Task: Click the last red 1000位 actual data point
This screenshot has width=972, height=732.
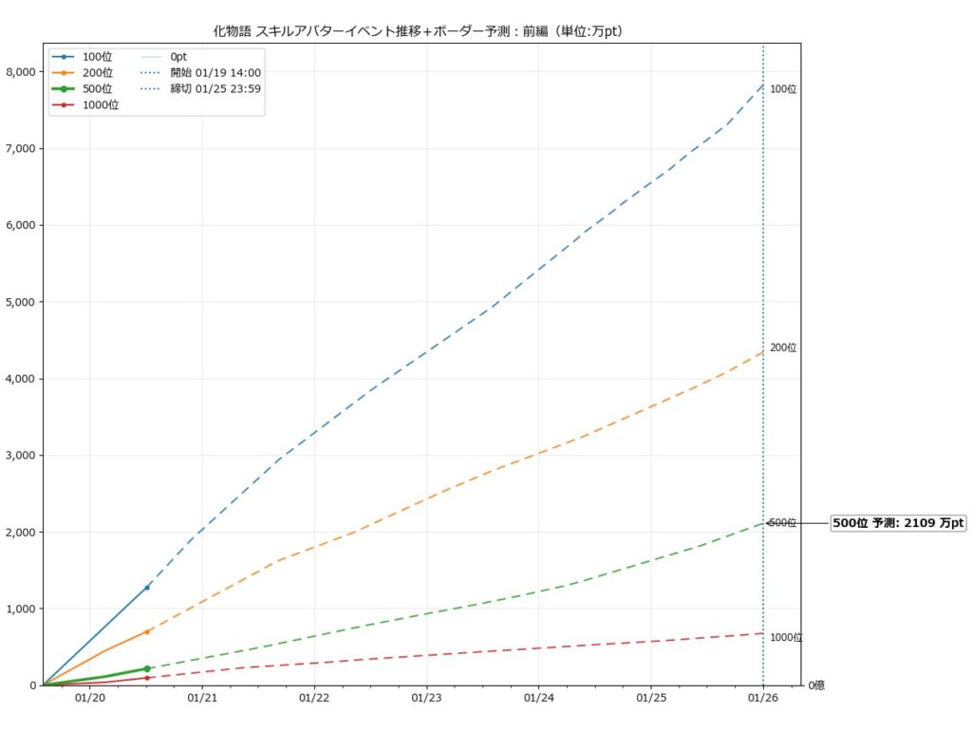Action: pyautogui.click(x=146, y=678)
